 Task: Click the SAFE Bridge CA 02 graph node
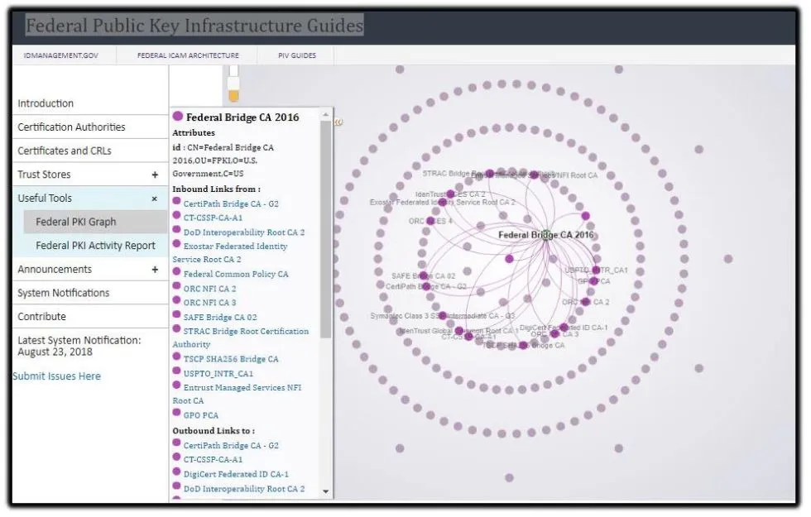[423, 276]
